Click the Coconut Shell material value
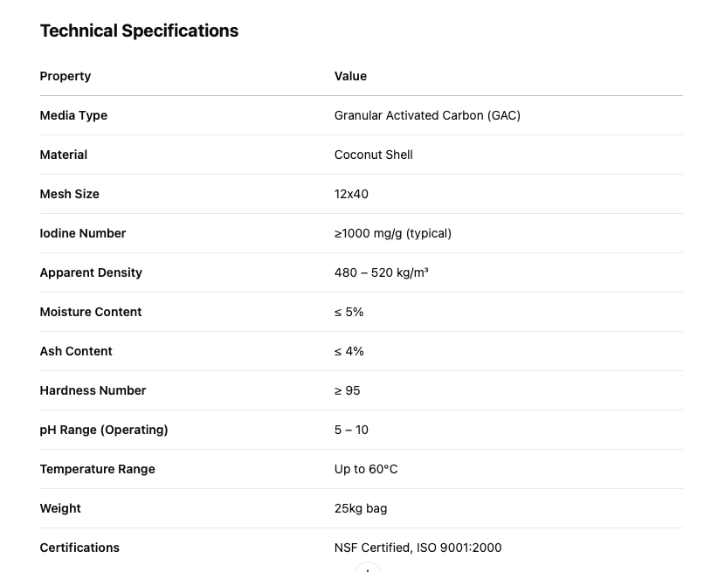This screenshot has width=711, height=572. [x=373, y=155]
